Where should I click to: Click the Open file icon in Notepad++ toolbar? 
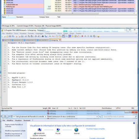coord(7,36)
